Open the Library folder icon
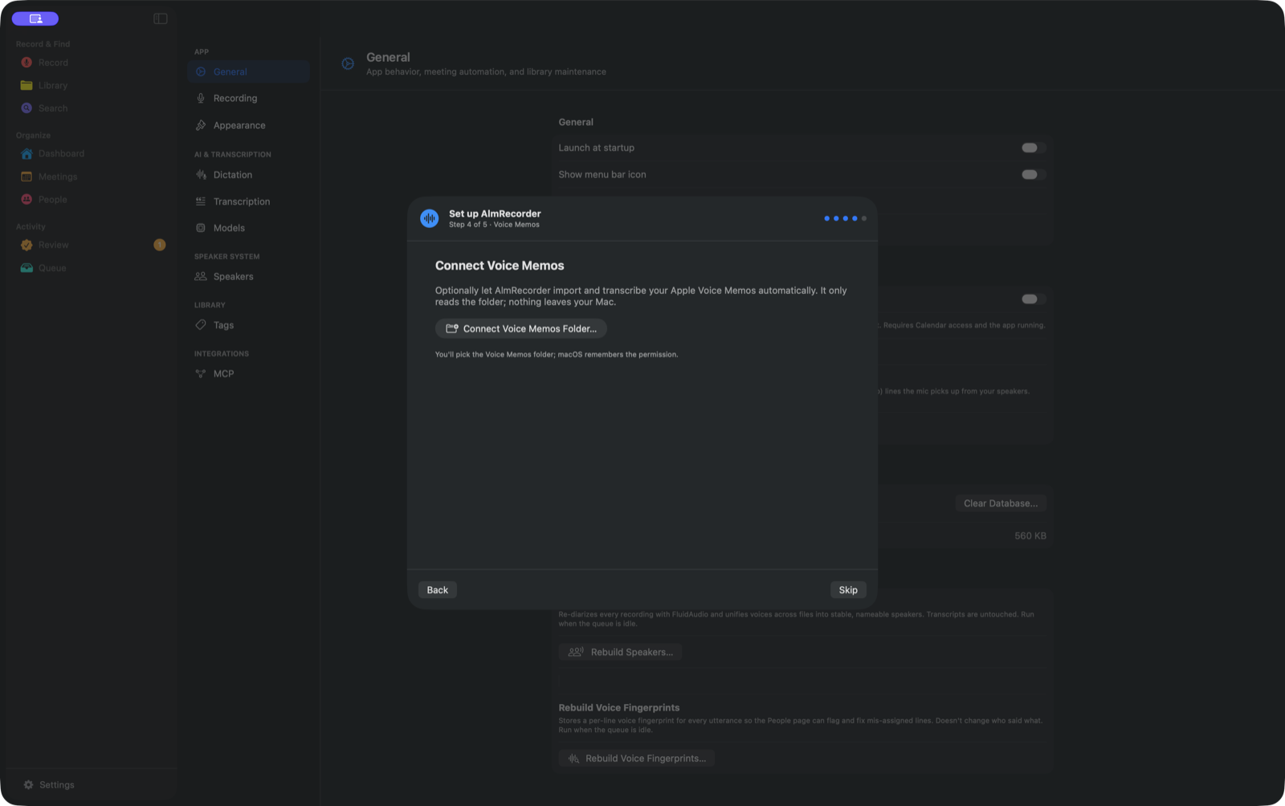 click(27, 85)
